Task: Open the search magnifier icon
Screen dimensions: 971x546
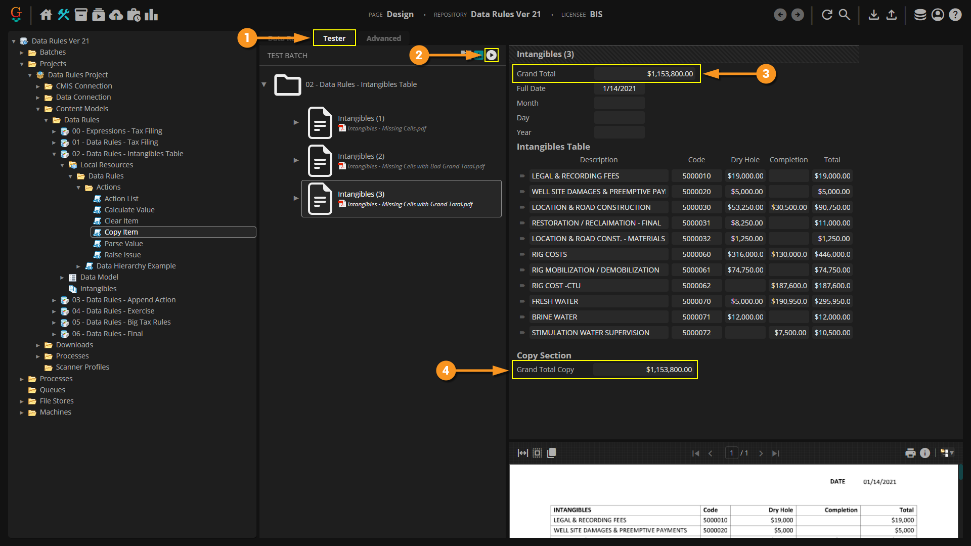Action: coord(845,15)
